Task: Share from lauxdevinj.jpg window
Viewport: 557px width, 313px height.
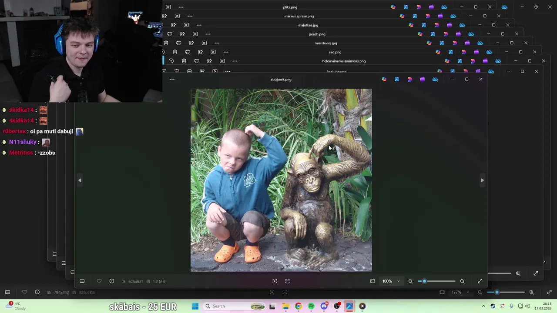Action: (191, 43)
